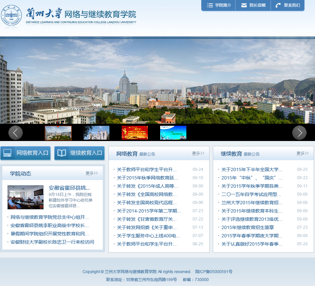The image size is (315, 286).
Task: Open news 安徽财经大学副校长陈忠卫一行来校访问
Action: (x=52, y=242)
